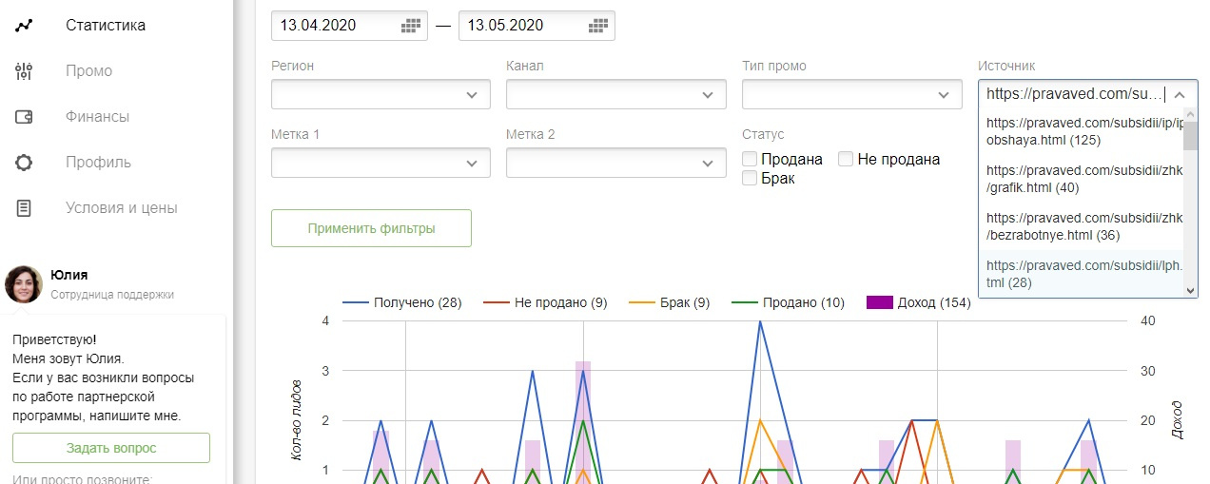Tick the Брак status checkbox
1210x484 pixels.
(x=750, y=178)
